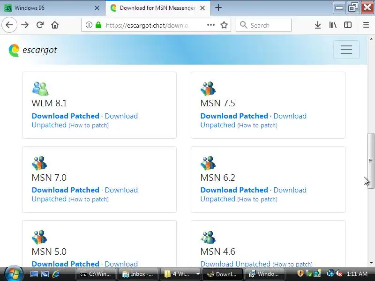Click Show Desktop in Quick Launch
The image size is (375, 281).
[34, 274]
